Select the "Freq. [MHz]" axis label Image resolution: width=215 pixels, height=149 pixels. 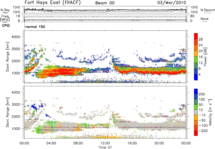click(x=5, y=18)
